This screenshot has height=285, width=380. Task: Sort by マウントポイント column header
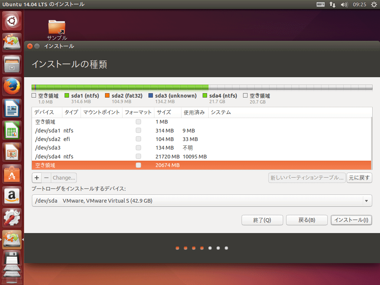click(x=101, y=112)
